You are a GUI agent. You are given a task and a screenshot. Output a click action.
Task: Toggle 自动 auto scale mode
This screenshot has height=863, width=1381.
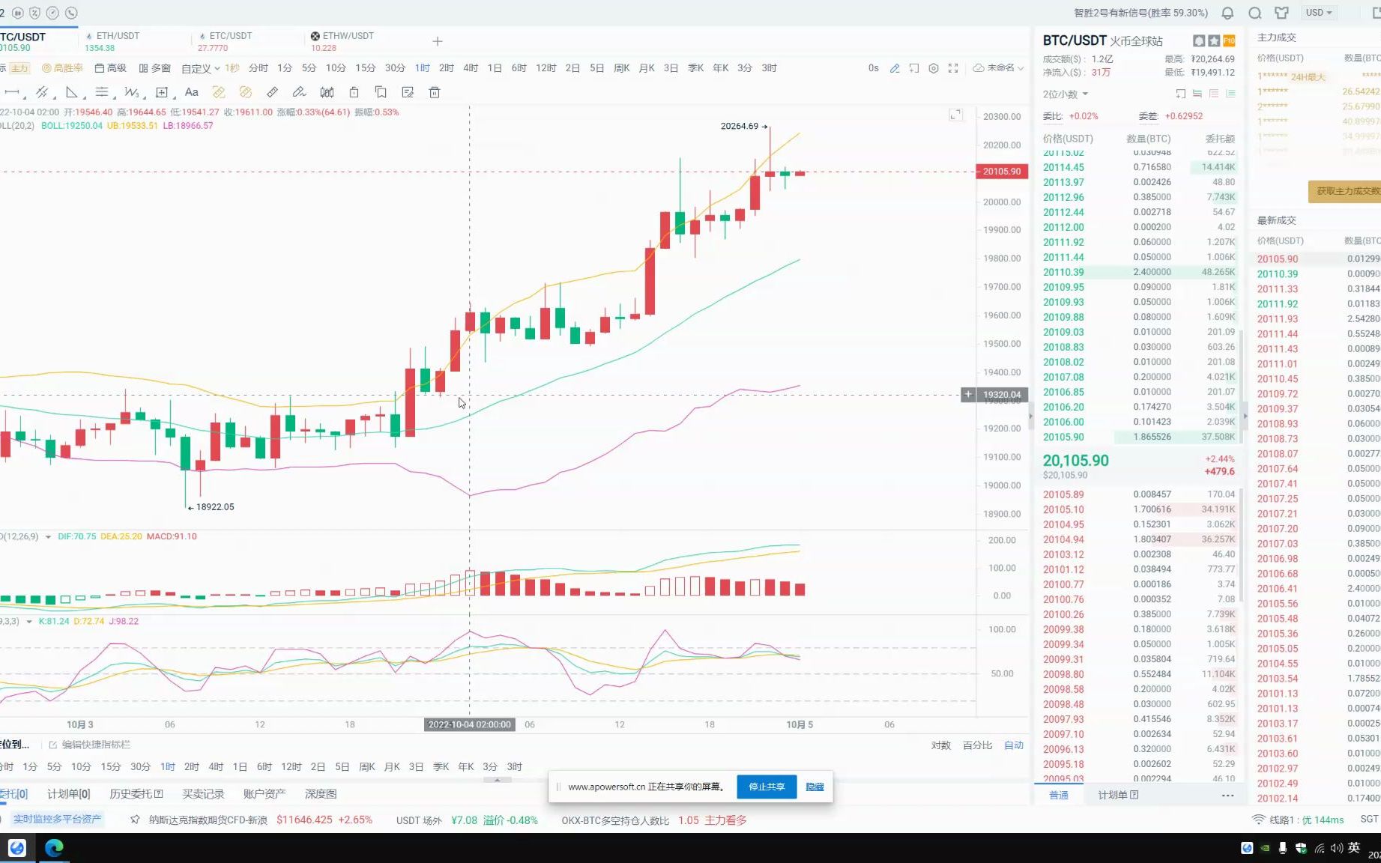point(1013,745)
